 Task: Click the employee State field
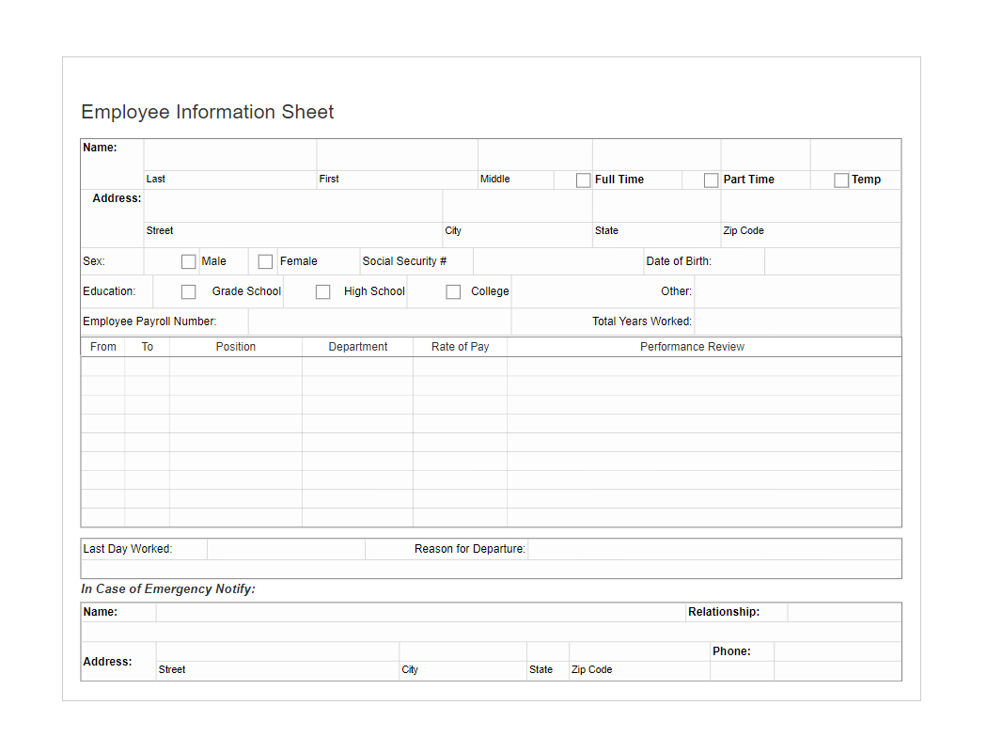(x=656, y=207)
